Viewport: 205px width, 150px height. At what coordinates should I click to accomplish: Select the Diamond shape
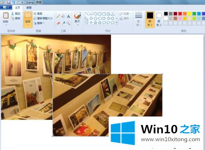tap(91, 18)
